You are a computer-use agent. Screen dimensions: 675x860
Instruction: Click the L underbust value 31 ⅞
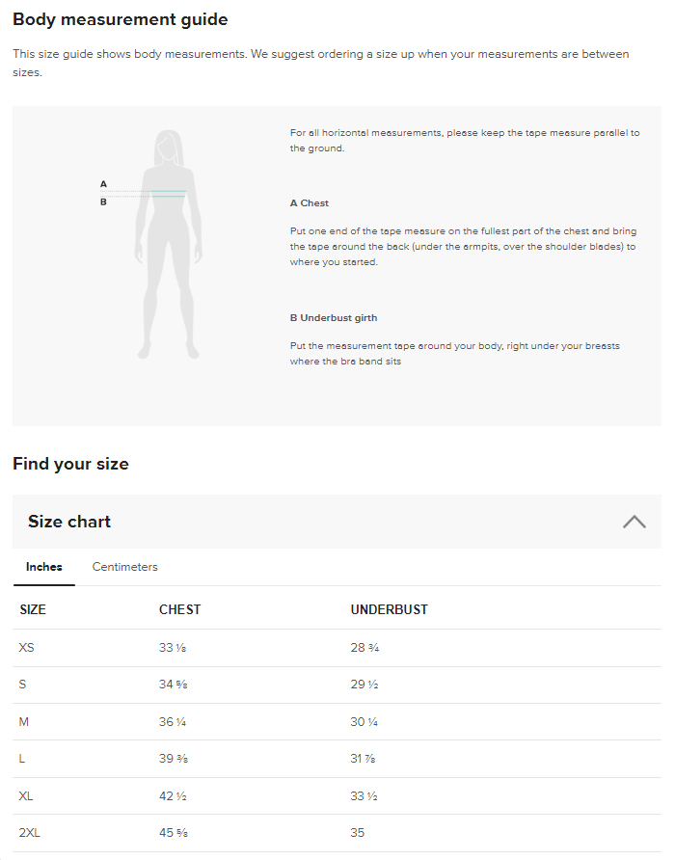tap(363, 759)
